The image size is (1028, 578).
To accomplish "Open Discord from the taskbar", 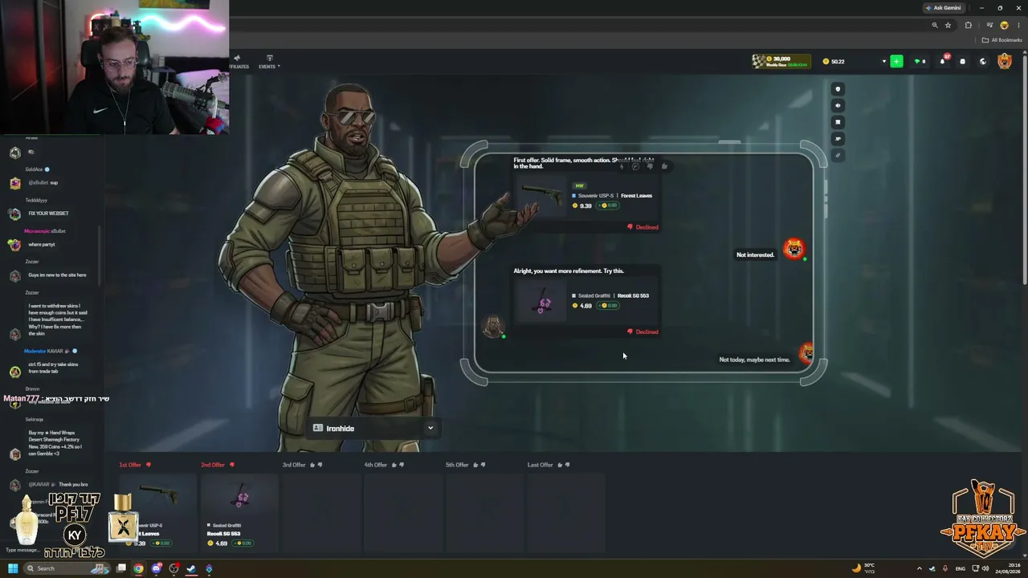I will point(156,568).
